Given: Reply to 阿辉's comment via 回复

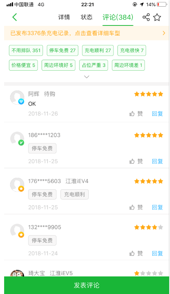Looking at the screenshot, I should [x=158, y=114].
